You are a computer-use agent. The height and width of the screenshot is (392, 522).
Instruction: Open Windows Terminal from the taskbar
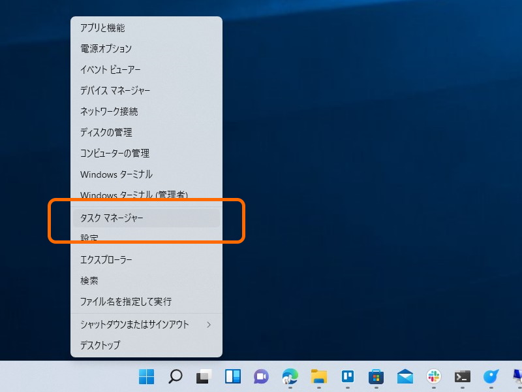463,377
